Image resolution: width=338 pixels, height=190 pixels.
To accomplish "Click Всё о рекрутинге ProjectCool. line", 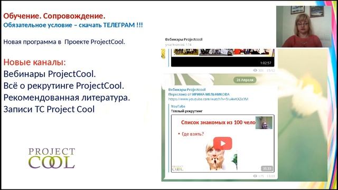I will tap(64, 85).
